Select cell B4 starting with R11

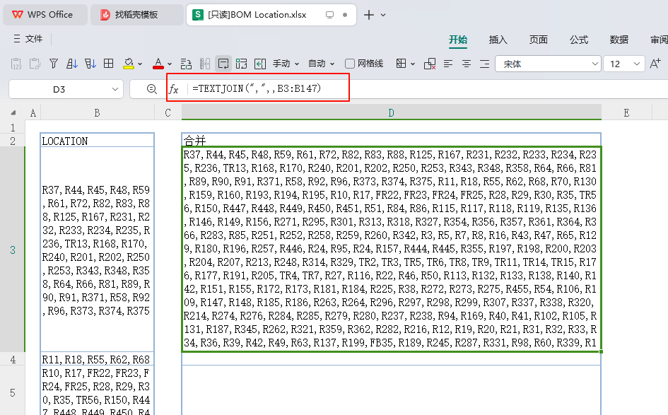[97, 359]
